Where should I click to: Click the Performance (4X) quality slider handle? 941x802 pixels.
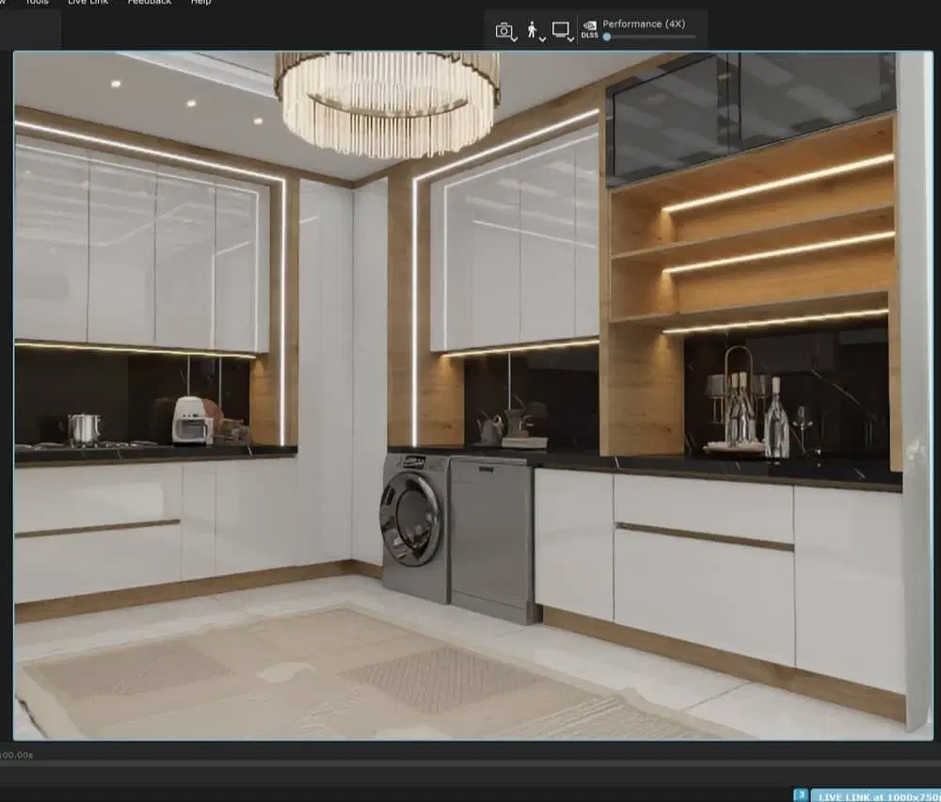coord(607,37)
